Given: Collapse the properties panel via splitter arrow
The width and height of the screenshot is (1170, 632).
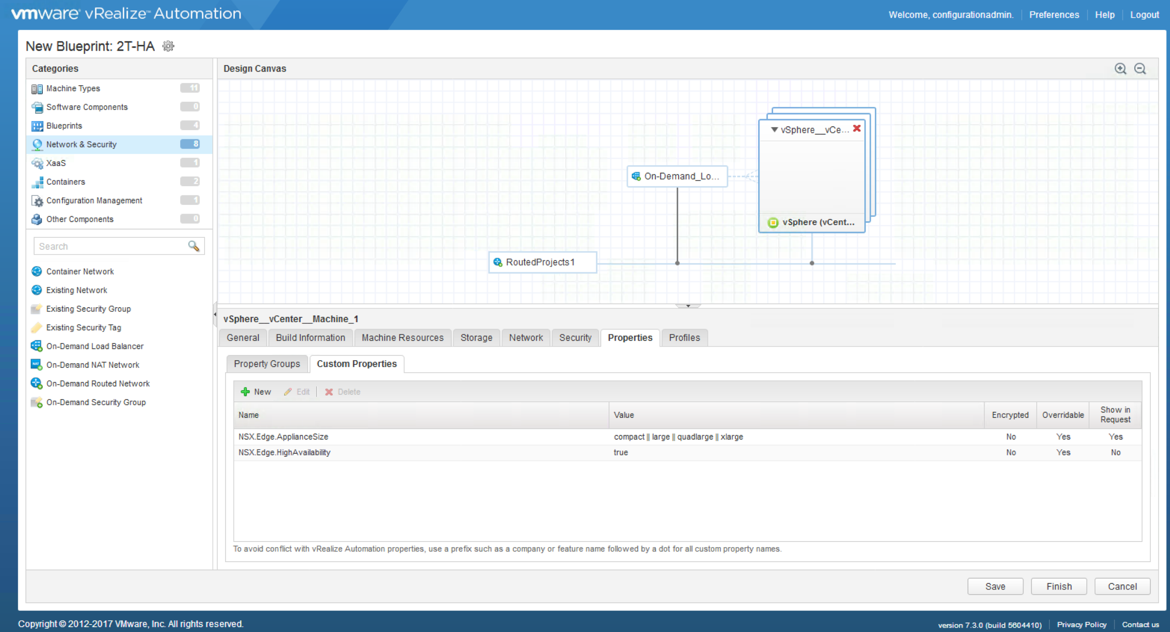Looking at the screenshot, I should pyautogui.click(x=688, y=306).
